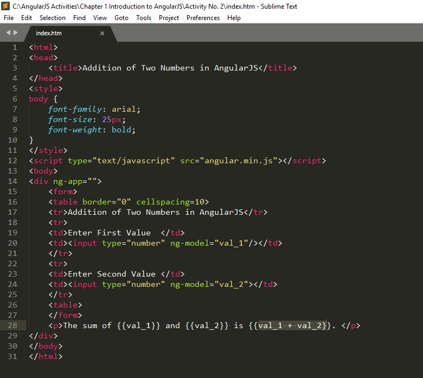Open the Selection menu
423x378 pixels.
53,18
